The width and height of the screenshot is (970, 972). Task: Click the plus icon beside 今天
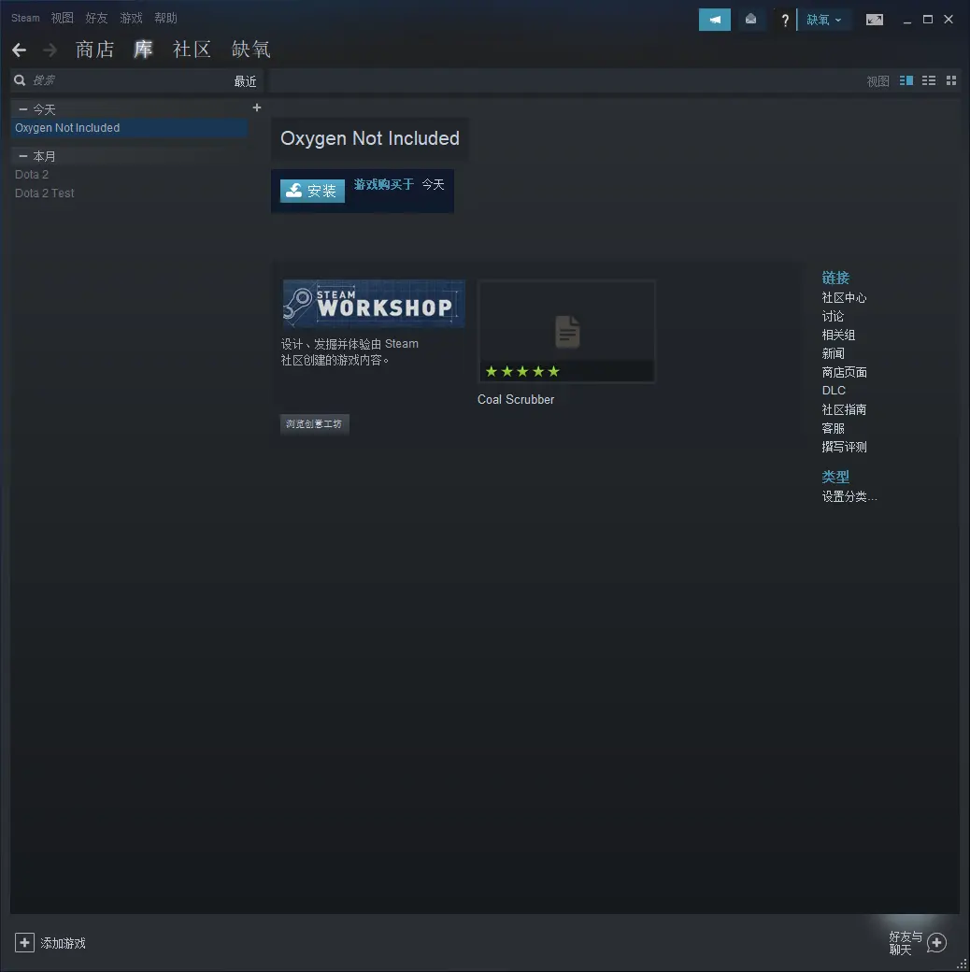pos(257,107)
